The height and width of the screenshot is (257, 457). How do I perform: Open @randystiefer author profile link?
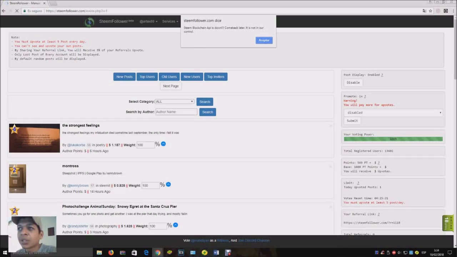click(77, 226)
